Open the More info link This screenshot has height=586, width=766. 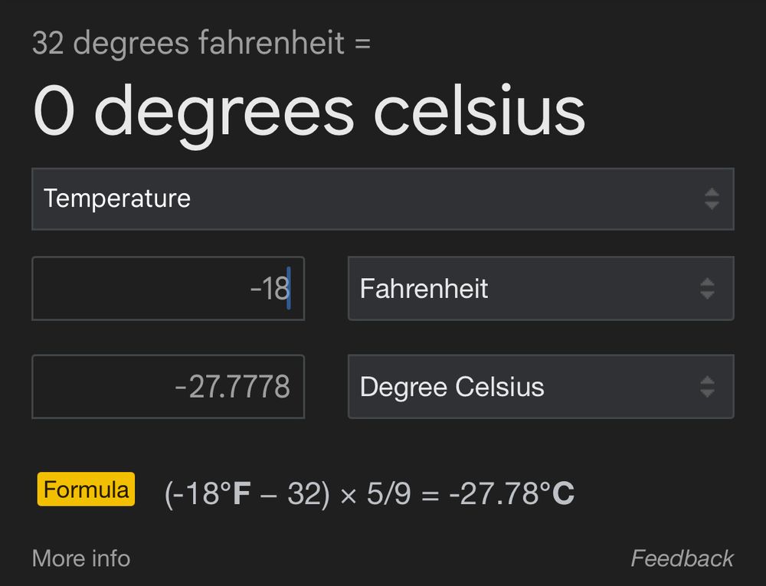tap(81, 558)
